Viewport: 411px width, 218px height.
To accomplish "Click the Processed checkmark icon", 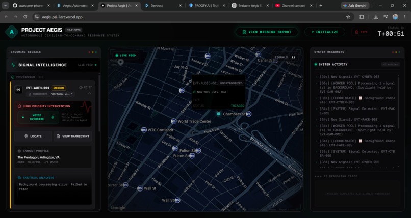I will pos(13,77).
